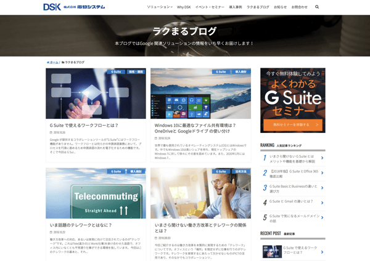The width and height of the screenshot is (370, 261).
Task: Open article 'G Suite で使えるワークフローとは？'
Action: [84, 125]
